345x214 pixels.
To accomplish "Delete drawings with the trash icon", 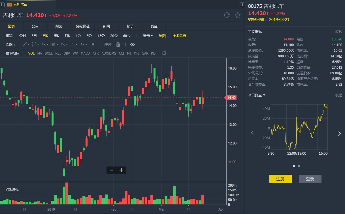I will point(118,44).
